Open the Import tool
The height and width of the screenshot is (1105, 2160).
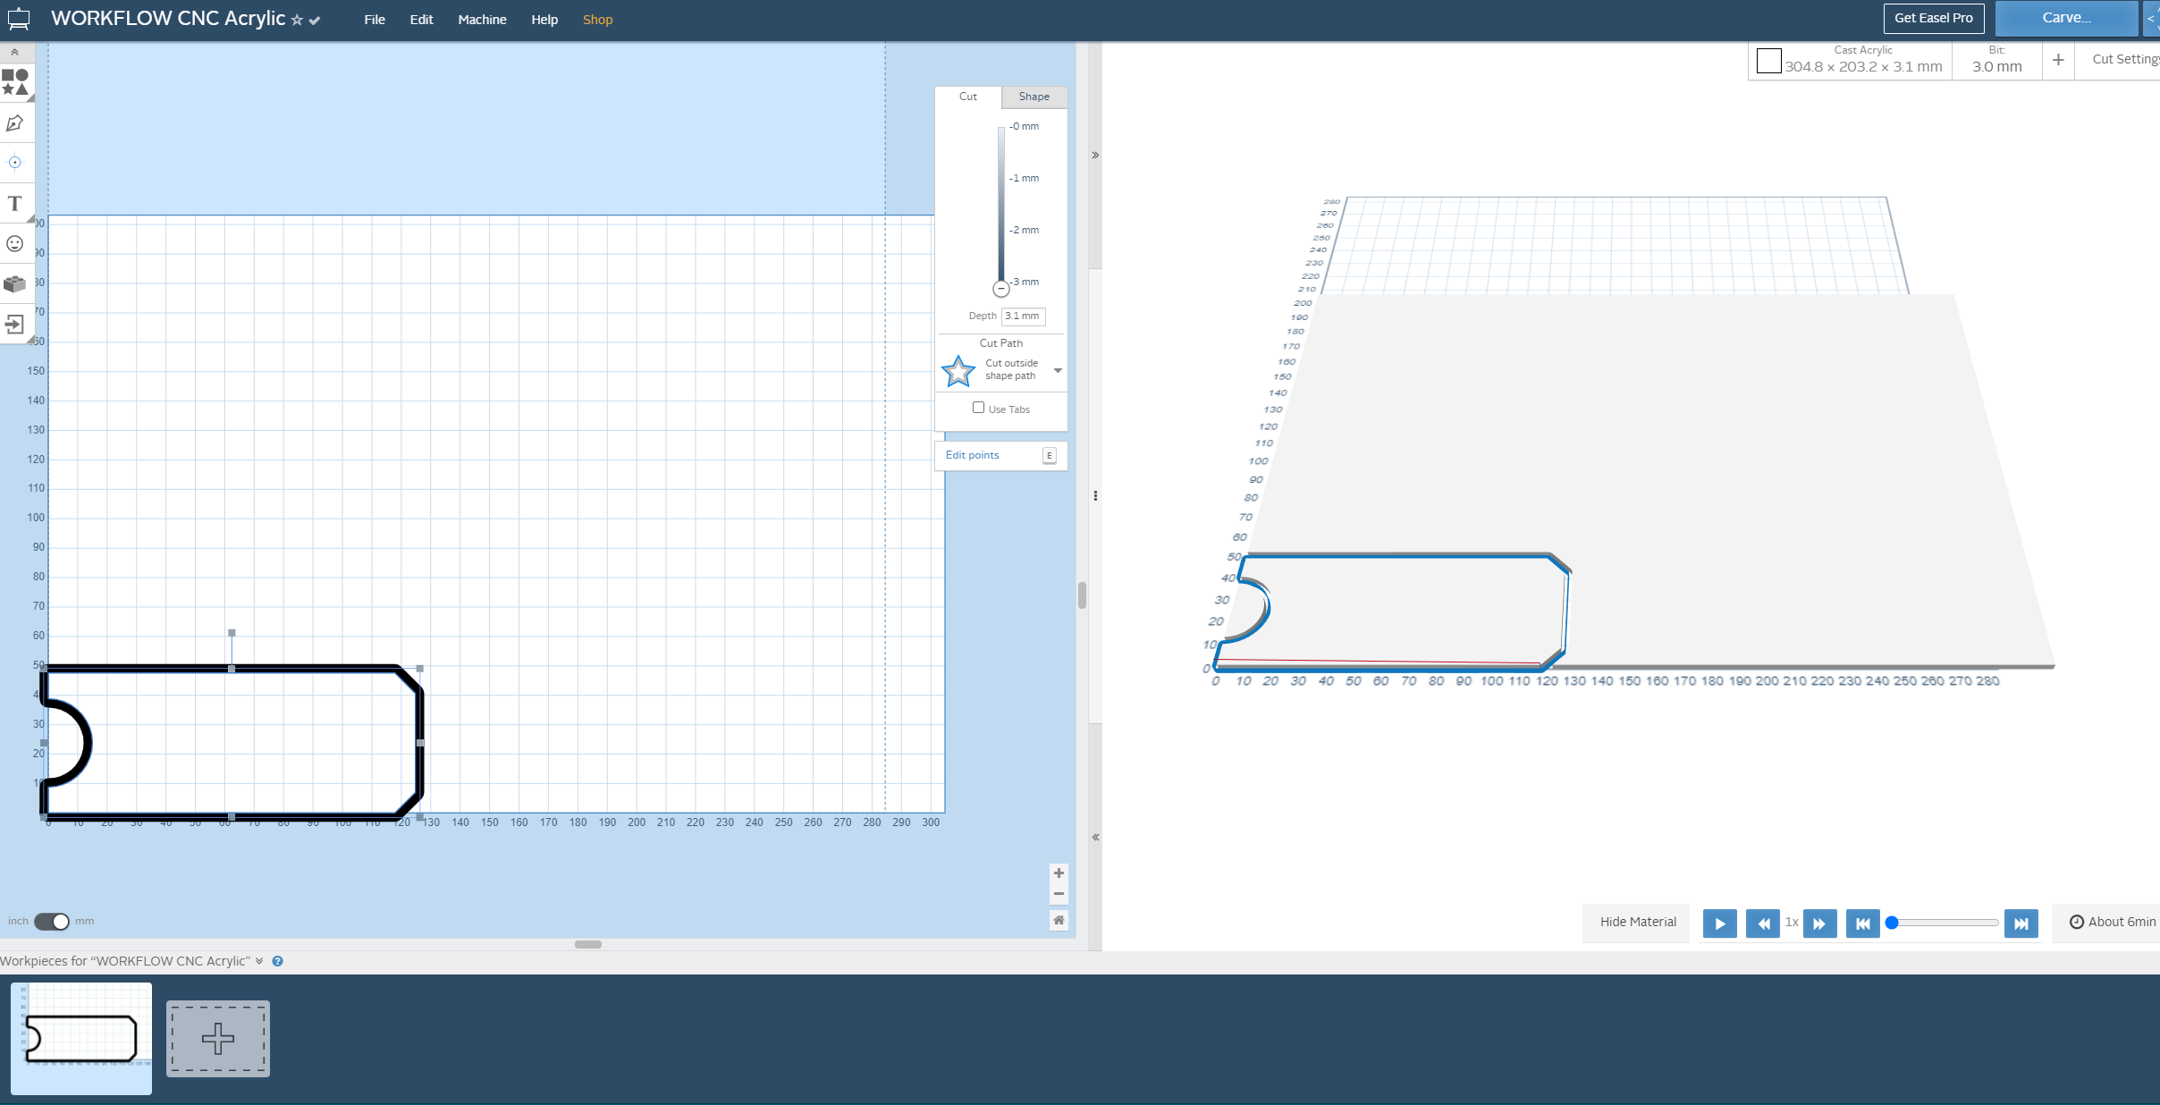point(16,324)
